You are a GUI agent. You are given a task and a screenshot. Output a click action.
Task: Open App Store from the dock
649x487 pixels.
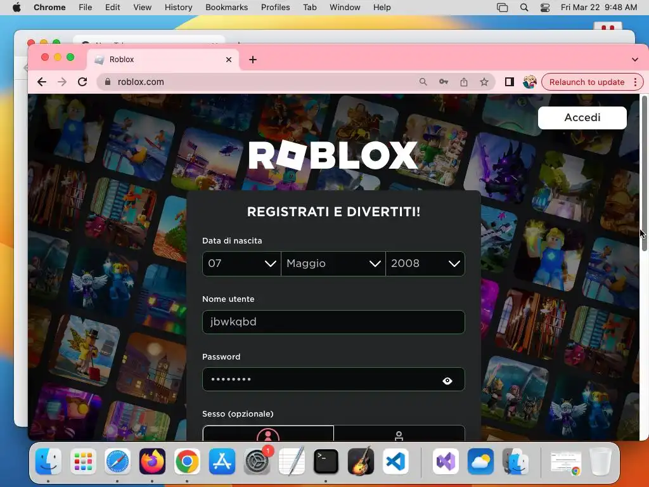point(222,462)
